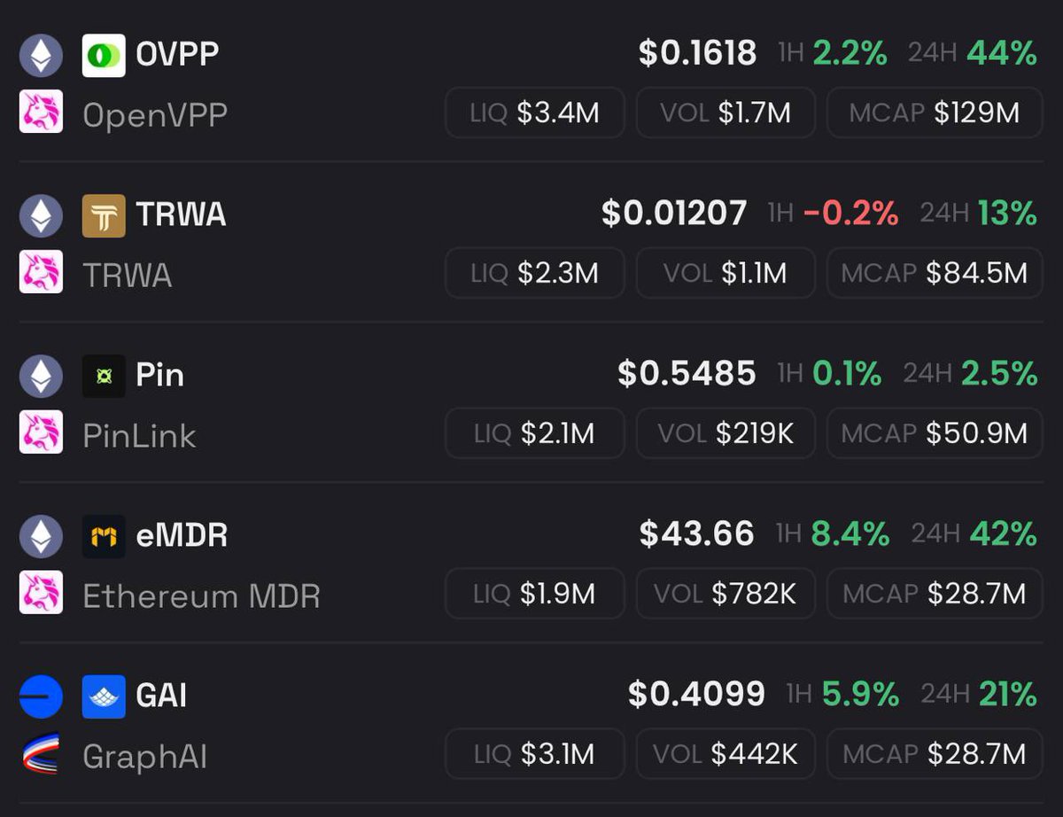
Task: Click the Uniswap icon next to PinLink
Action: [42, 432]
